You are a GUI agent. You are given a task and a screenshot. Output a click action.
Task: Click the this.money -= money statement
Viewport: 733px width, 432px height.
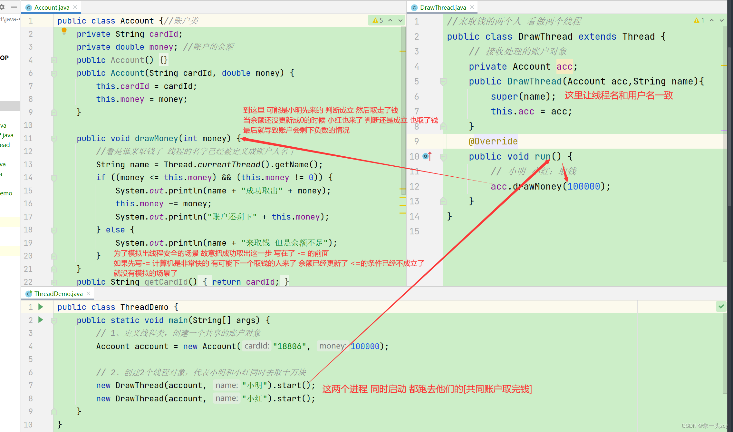click(x=163, y=204)
